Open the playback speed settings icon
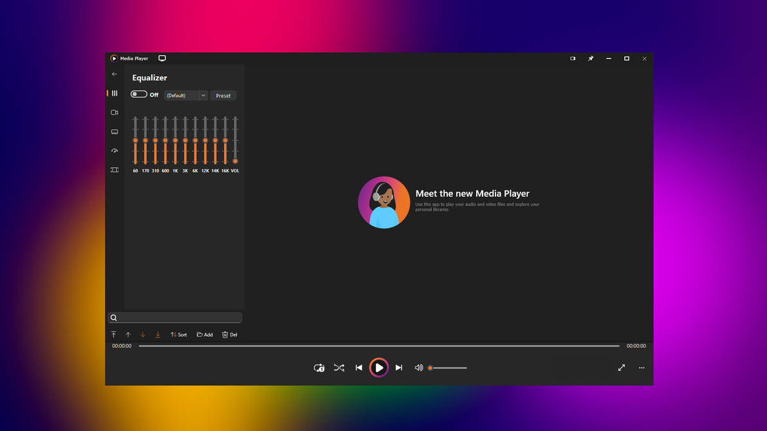 115,151
